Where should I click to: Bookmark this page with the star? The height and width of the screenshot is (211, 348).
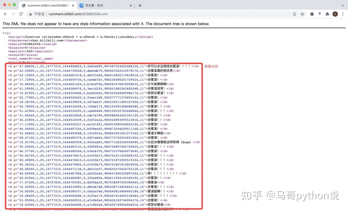[302, 14]
